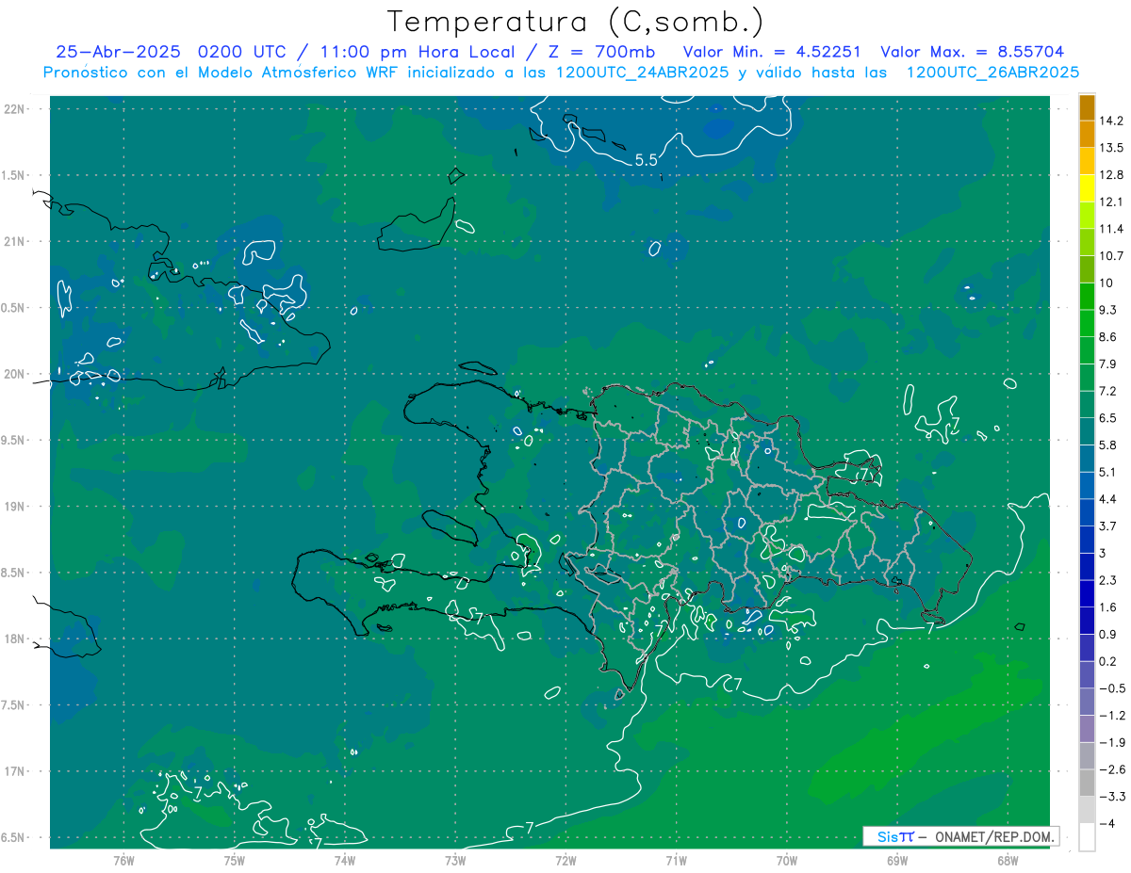Click 'Valor Min. = 4.52251' readout

[x=771, y=52]
